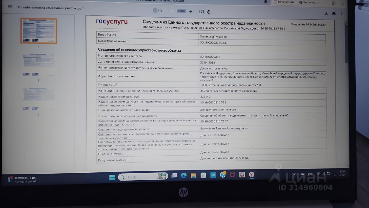Viewport: 369px width, 208px height.
Task: Edit the current page number field
Action: click(155, 11)
